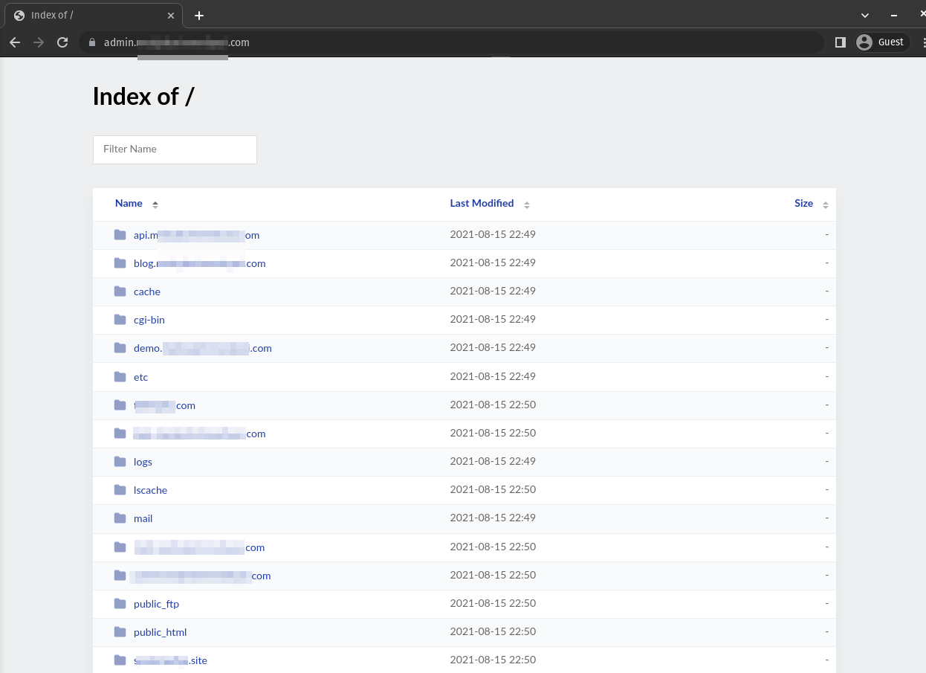Open the public_html folder link
This screenshot has width=926, height=673.
[160, 632]
